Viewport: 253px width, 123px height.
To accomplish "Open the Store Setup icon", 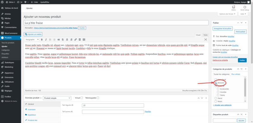I will click(244, 8).
